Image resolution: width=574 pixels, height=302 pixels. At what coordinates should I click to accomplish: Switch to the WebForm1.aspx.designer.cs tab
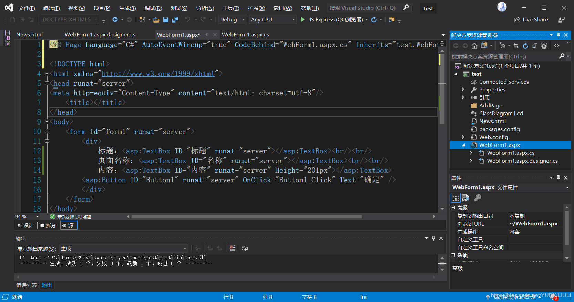100,35
